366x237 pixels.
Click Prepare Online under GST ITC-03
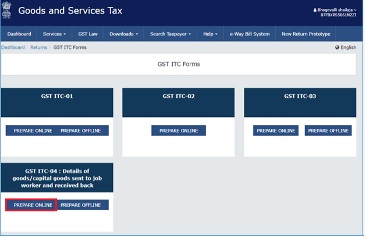pyautogui.click(x=276, y=130)
